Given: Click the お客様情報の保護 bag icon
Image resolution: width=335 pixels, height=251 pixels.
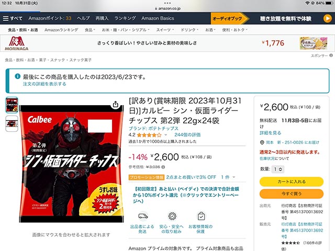Looking at the screenshot, I should click(x=201, y=216).
